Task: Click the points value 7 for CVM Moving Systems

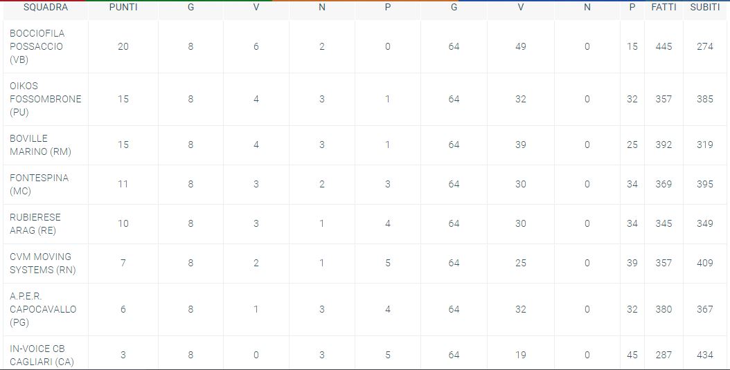Action: click(x=123, y=263)
